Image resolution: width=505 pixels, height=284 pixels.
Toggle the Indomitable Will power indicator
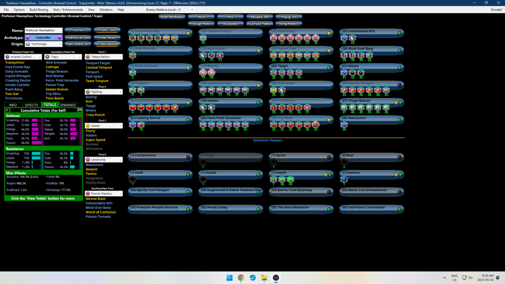[x=399, y=33]
